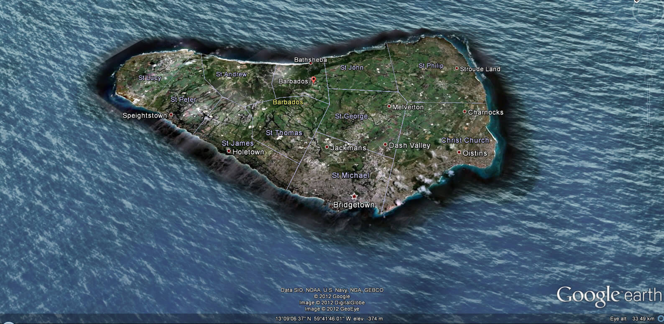This screenshot has width=664, height=324.
Task: Click the Charnocks place marker dot
Action: pyautogui.click(x=465, y=111)
